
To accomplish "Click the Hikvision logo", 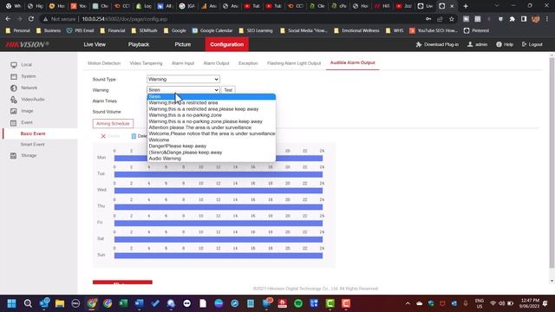I will click(x=27, y=44).
